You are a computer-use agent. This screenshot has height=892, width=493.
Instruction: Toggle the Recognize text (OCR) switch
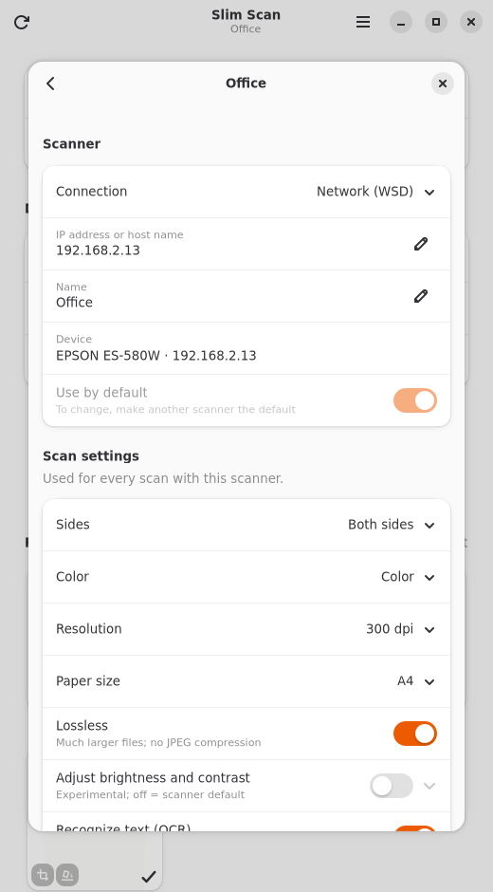click(x=415, y=828)
